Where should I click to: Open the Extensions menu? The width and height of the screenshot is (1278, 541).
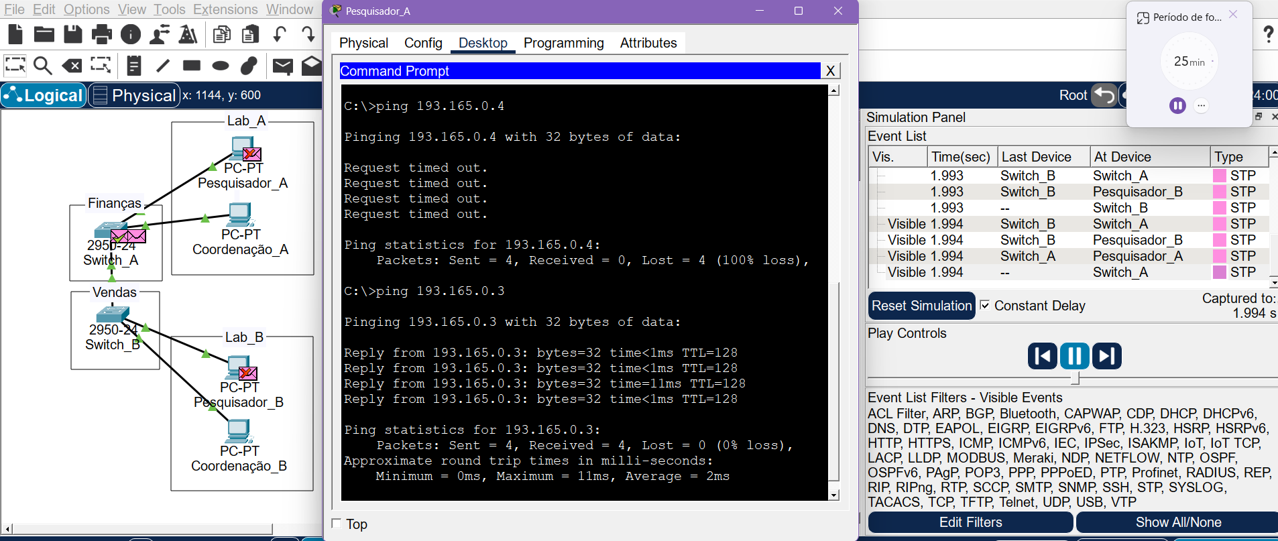pos(225,9)
